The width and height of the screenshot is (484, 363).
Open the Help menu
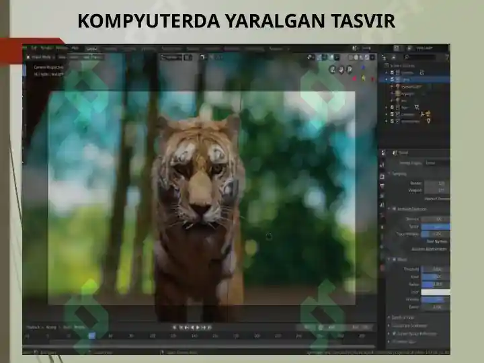[75, 48]
